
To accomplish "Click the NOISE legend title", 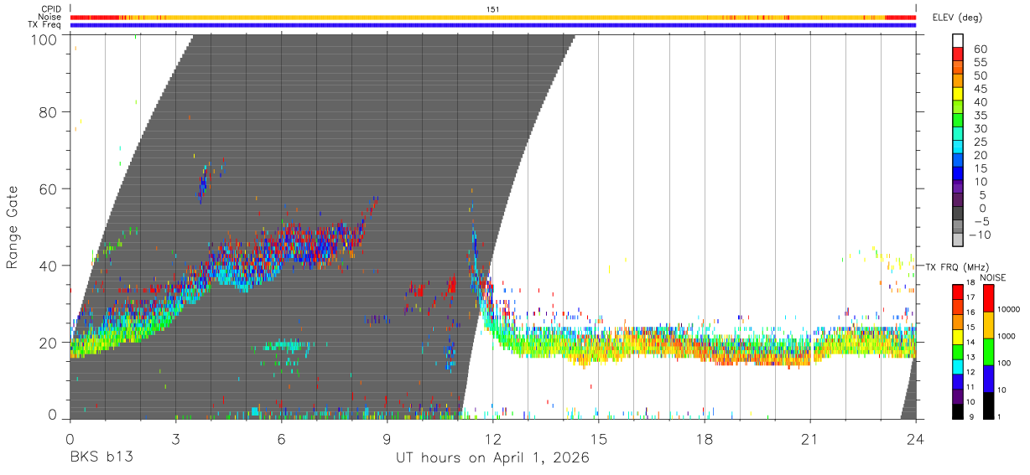I will (991, 277).
